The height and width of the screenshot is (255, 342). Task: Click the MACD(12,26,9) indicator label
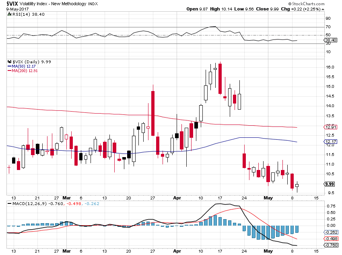29,204
